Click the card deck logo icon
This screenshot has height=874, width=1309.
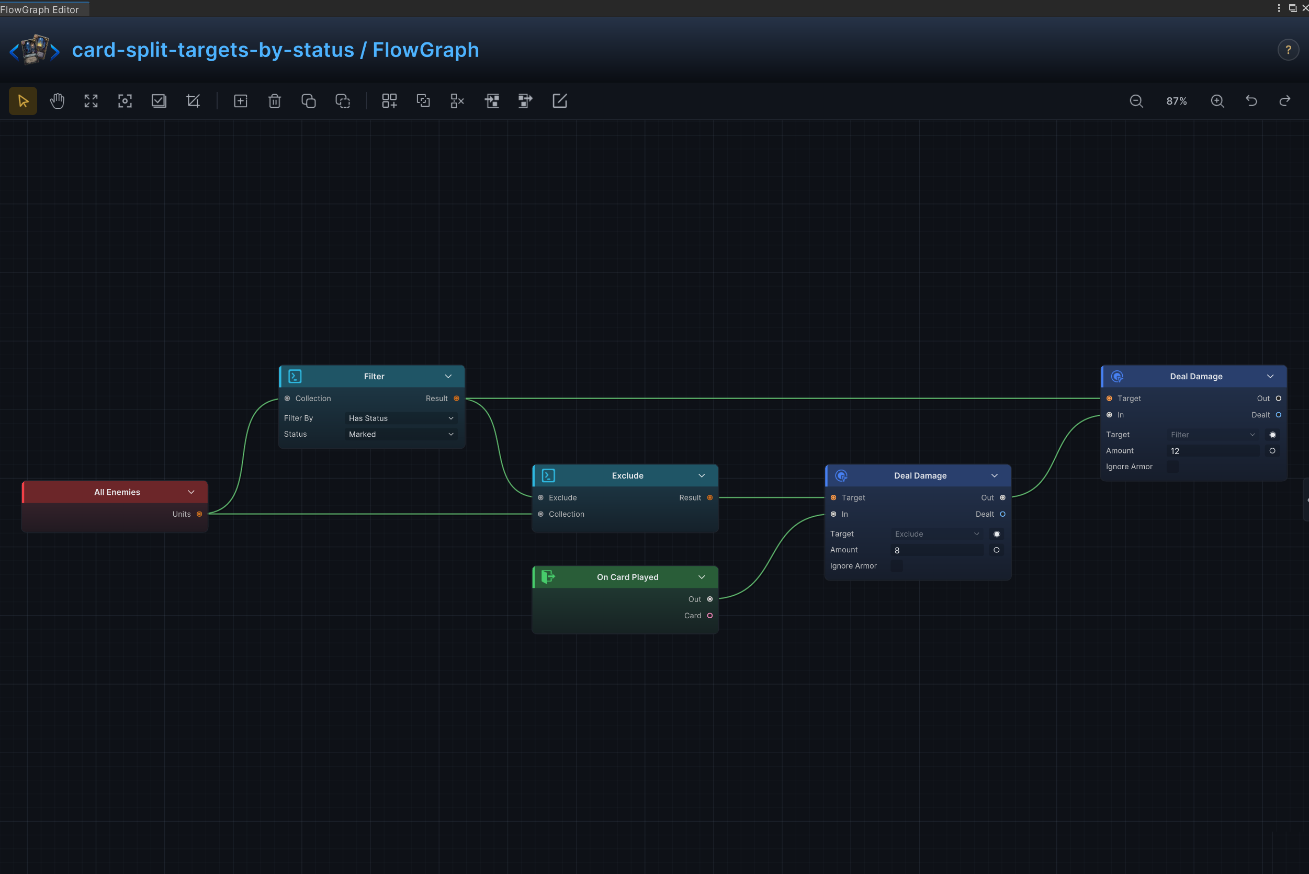click(x=35, y=50)
